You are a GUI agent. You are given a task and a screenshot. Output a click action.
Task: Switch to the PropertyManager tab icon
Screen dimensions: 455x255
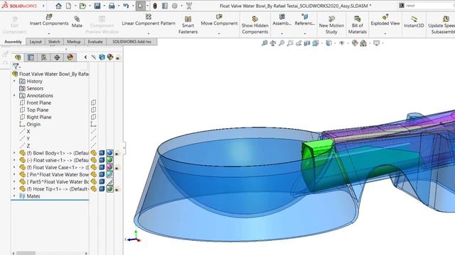click(x=31, y=57)
